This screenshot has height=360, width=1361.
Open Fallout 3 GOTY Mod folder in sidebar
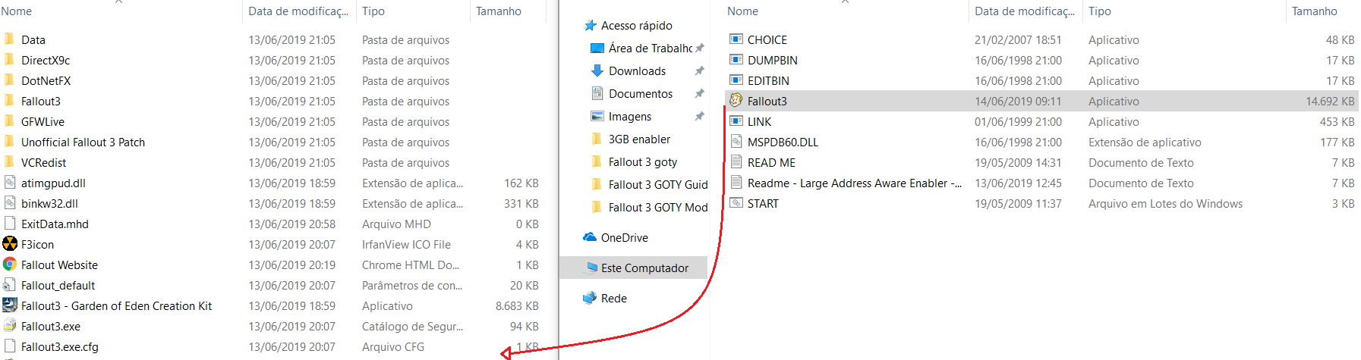point(658,207)
